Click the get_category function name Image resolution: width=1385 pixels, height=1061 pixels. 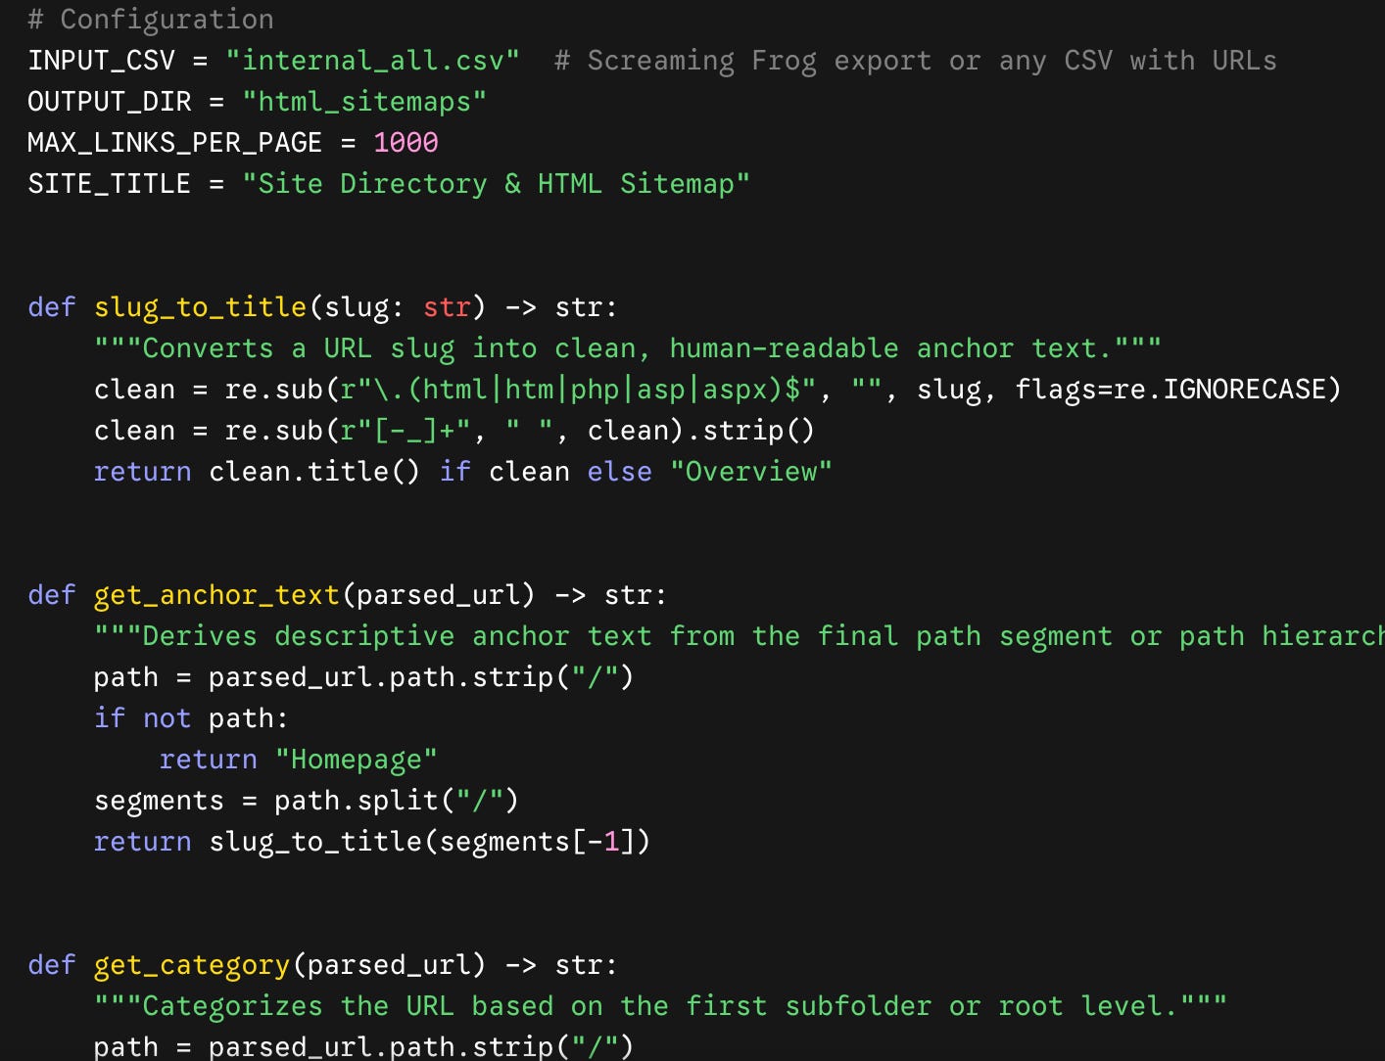192,965
